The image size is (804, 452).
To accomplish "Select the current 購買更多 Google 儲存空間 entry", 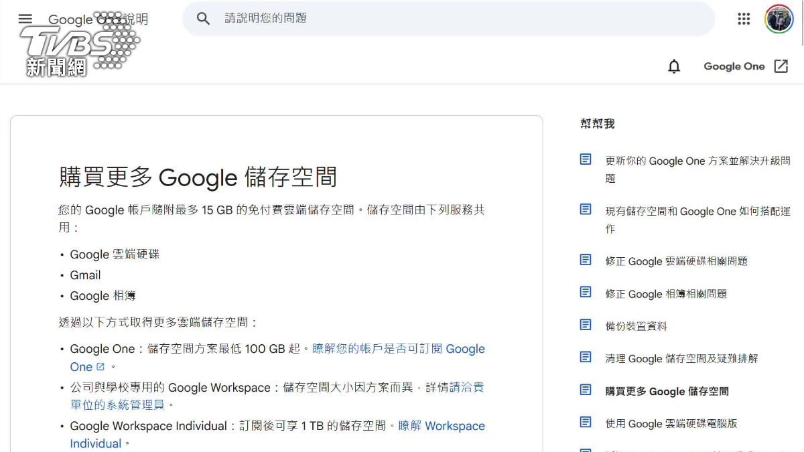I will (x=667, y=391).
